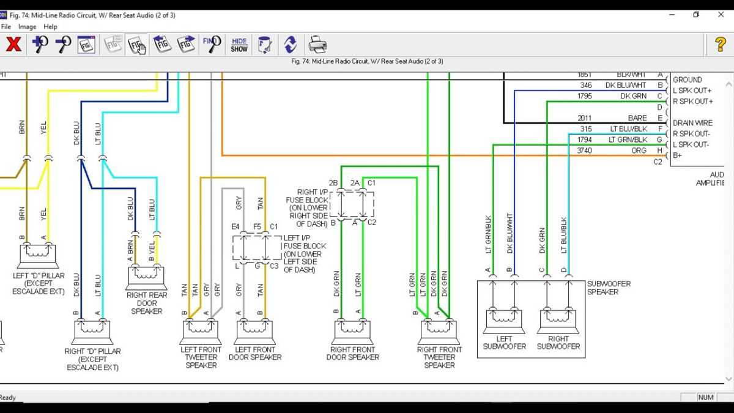Select the LEFT FRONT DOOR SPEAKER label
Viewport: 734px width, 413px height.
click(x=255, y=354)
